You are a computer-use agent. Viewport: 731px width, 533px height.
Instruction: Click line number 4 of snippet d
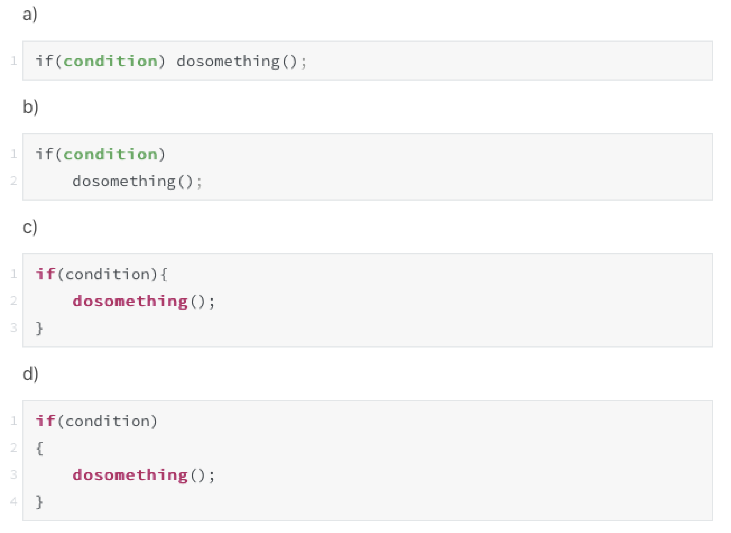[14, 502]
